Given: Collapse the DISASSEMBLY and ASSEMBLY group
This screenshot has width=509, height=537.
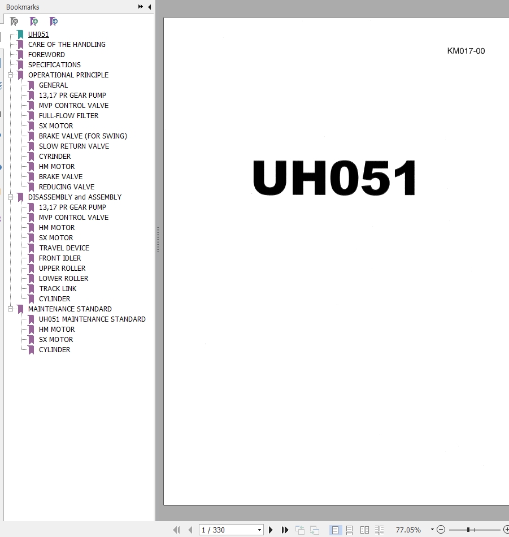Looking at the screenshot, I should [x=10, y=197].
